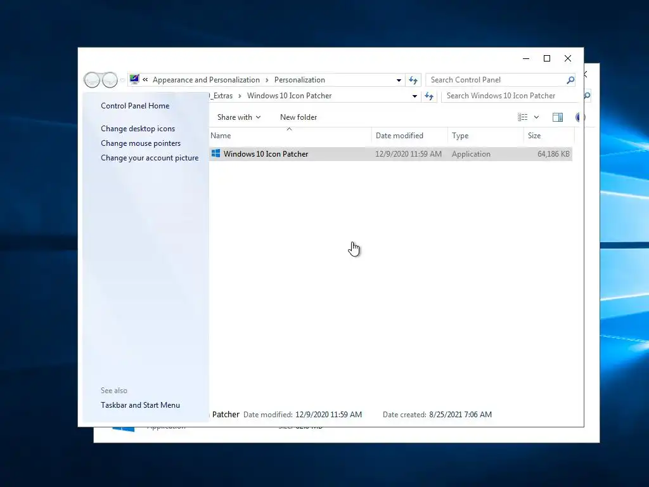Click the change view icon
This screenshot has height=487, width=649.
pos(522,117)
